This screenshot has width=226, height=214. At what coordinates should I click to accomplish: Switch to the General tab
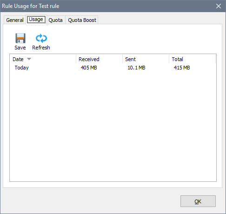(x=15, y=20)
